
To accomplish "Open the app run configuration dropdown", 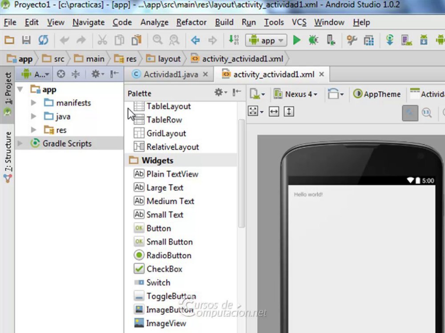I will (266, 40).
